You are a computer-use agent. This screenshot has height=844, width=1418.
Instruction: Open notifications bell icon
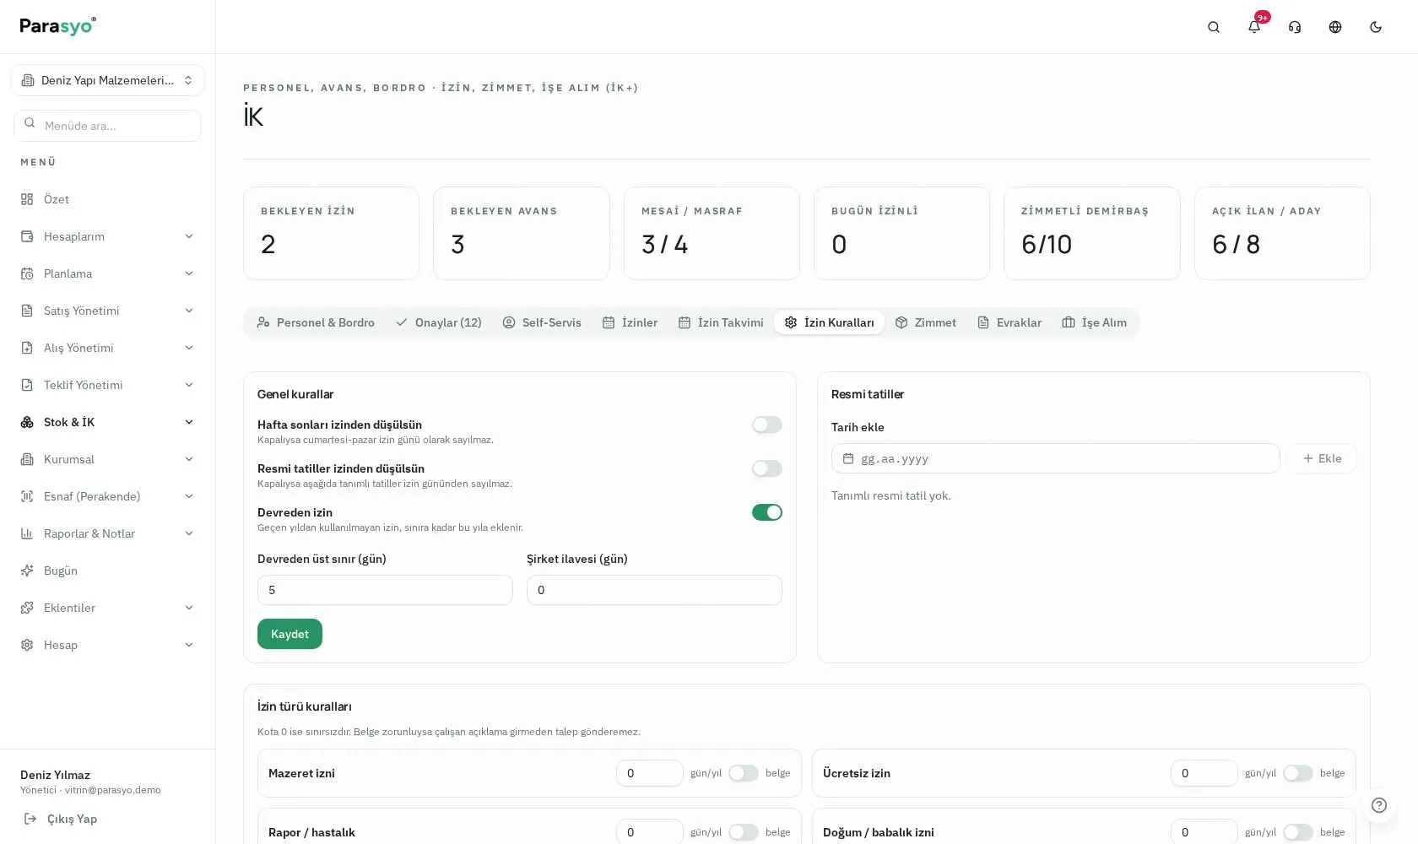pos(1254,27)
